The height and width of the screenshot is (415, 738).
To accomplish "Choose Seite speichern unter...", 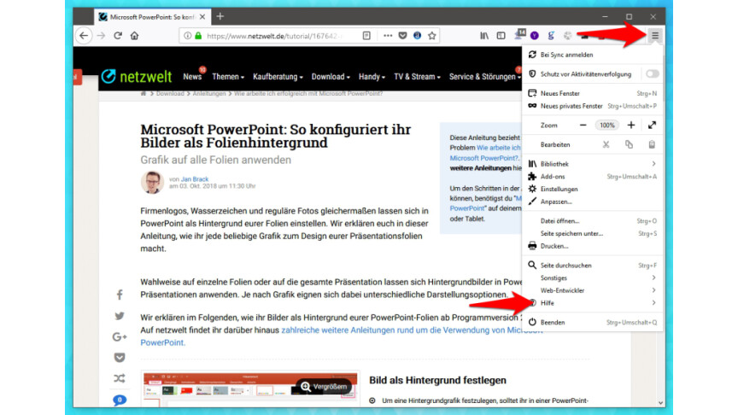I will [x=593, y=233].
